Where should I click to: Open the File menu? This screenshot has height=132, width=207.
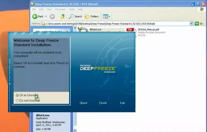click(x=34, y=9)
